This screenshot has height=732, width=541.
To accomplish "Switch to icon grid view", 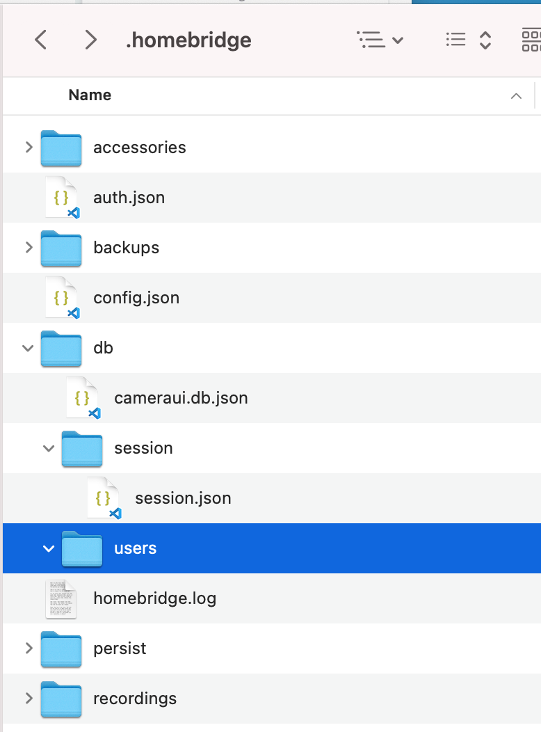I will tap(532, 40).
